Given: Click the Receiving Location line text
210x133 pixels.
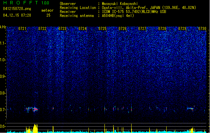Looking at the screenshot, I should tap(128, 8).
